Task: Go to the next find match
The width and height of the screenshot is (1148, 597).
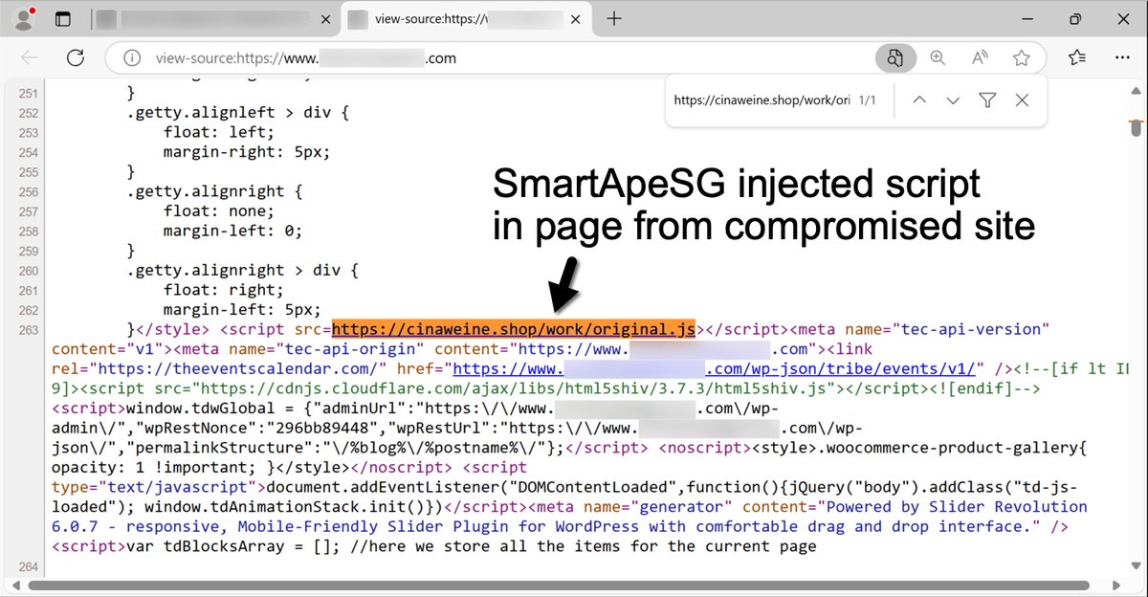Action: 953,99
